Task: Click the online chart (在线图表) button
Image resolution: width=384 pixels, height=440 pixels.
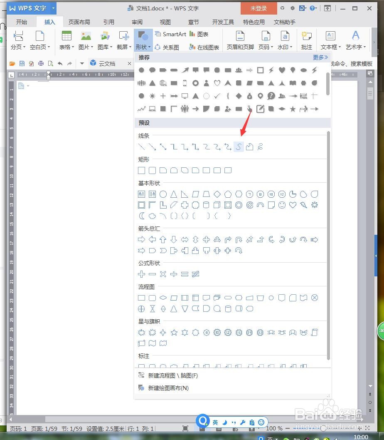Action: [x=204, y=47]
